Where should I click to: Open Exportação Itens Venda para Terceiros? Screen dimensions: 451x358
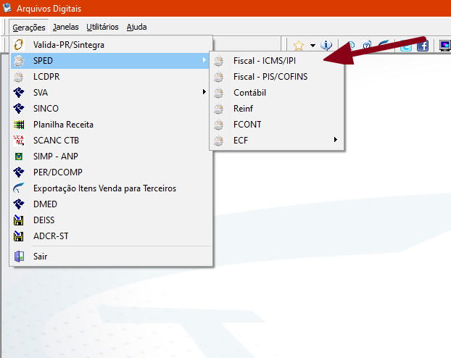(104, 188)
